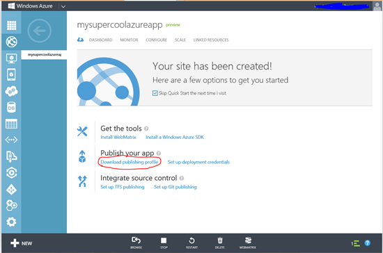Toggle Skip Quick Start checkbox
Screen dimensions: 383x253
(155, 93)
